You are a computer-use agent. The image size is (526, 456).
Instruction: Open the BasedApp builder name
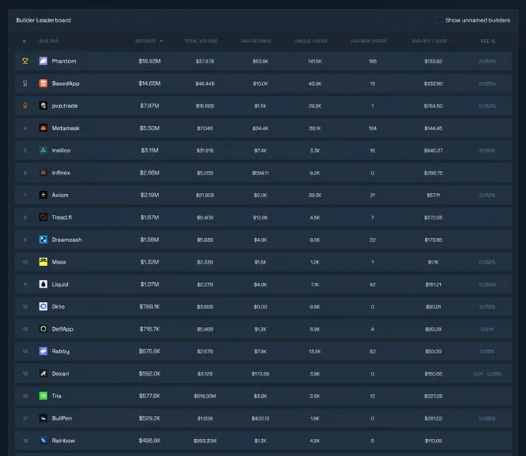(66, 83)
